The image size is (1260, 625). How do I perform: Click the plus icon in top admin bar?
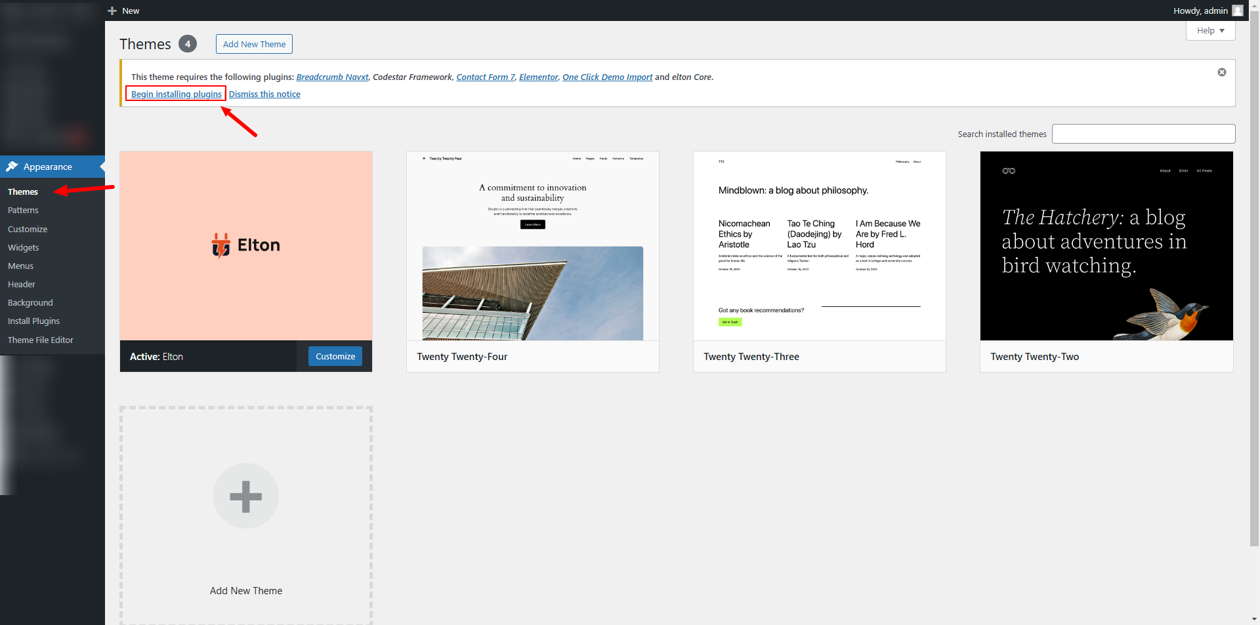point(112,11)
